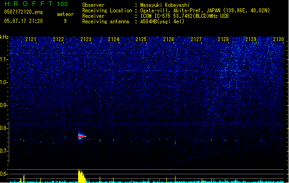Image resolution: width=289 pixels, height=183 pixels.
Task: Click the 2125 time marker
Action: pos(141,39)
